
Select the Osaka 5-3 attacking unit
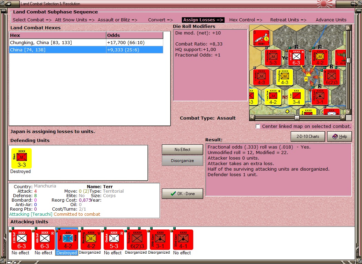pos(114,240)
